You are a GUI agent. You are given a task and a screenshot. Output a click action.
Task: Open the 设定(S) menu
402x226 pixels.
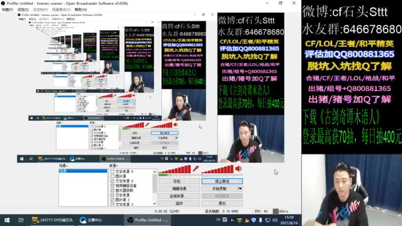tap(23, 10)
